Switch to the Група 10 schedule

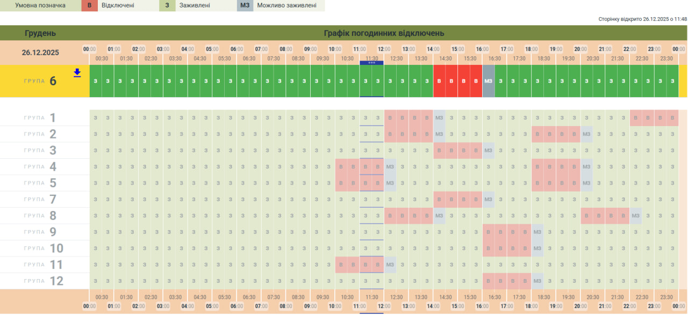pos(40,248)
